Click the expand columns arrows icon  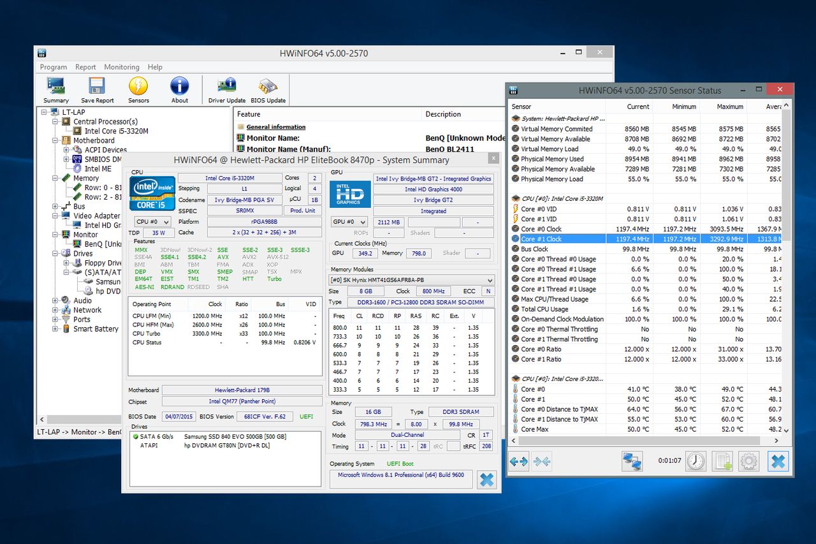(x=519, y=461)
